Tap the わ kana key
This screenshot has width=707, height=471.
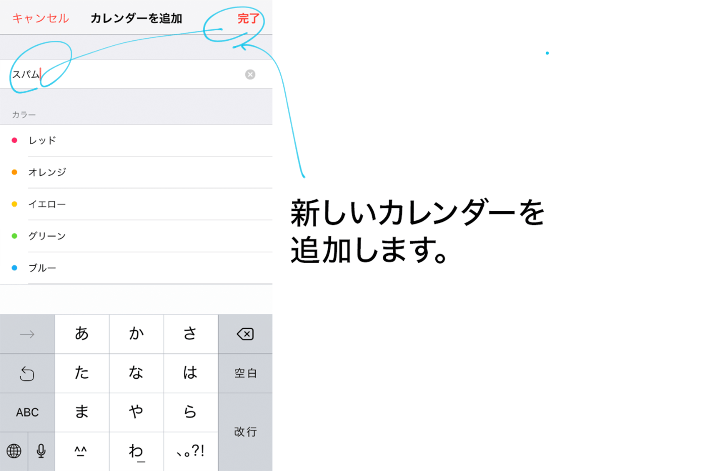[x=136, y=451]
